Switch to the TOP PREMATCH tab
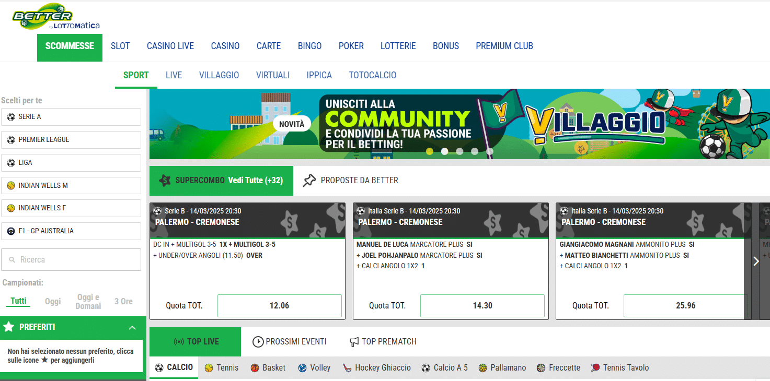 (x=383, y=342)
